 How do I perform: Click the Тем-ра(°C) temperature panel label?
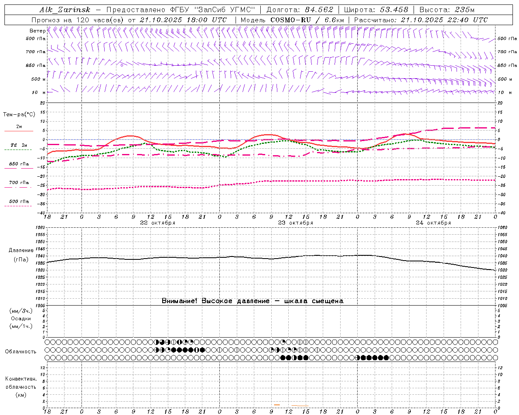(19, 115)
